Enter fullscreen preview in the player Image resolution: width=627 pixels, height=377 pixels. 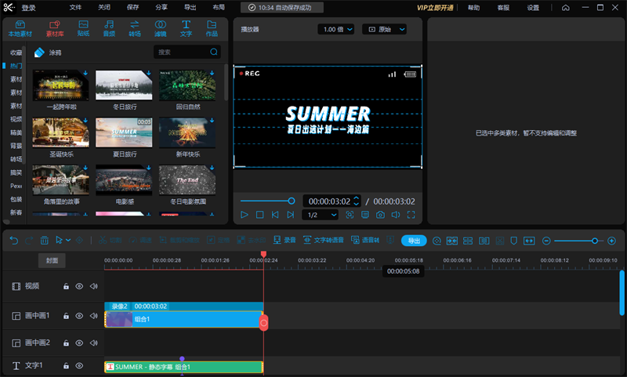coord(411,215)
